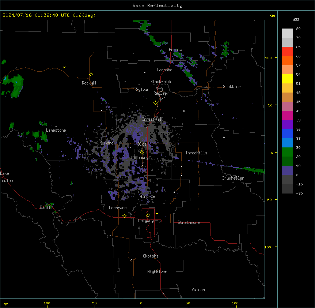Select the slate 0-10 dBZ legend swatch

(x=287, y=170)
